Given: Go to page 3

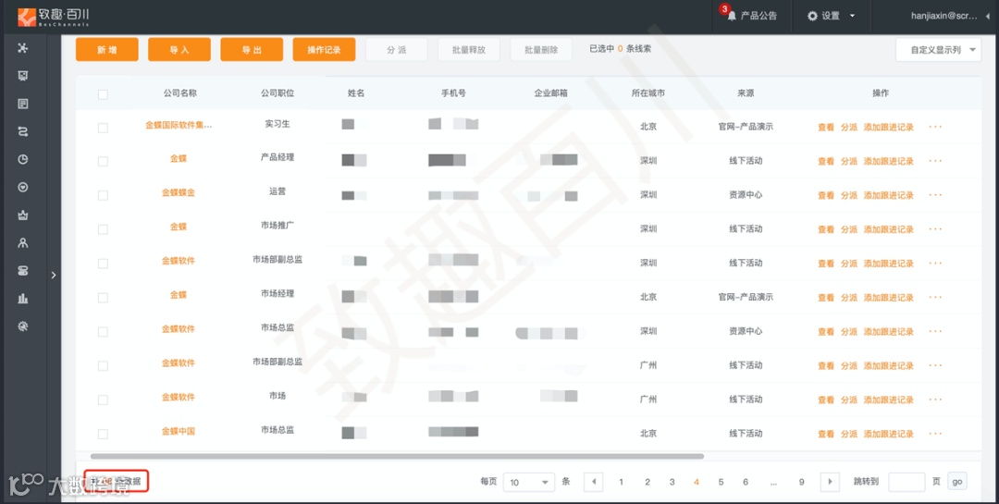Looking at the screenshot, I should pyautogui.click(x=672, y=482).
